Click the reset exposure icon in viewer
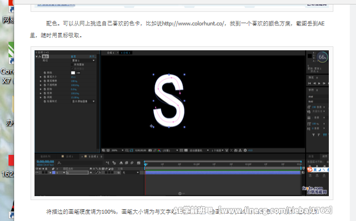The width and height of the screenshot is (356, 221). tap(245, 150)
